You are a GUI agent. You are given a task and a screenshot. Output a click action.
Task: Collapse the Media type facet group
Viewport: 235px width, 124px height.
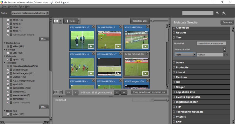[5, 111]
